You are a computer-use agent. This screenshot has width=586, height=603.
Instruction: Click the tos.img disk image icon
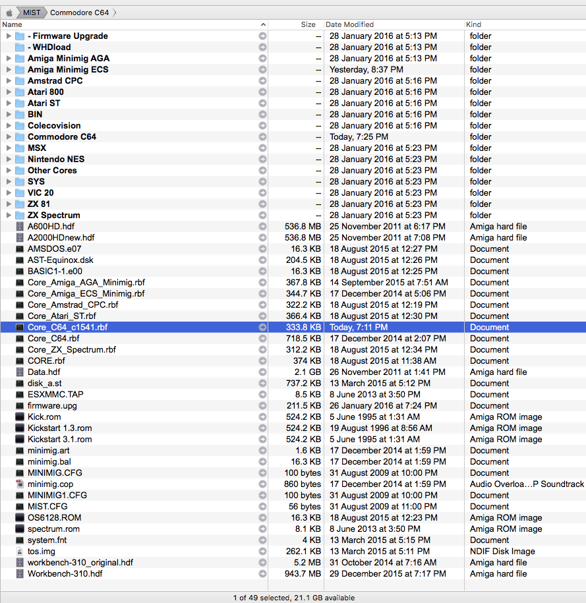point(20,551)
